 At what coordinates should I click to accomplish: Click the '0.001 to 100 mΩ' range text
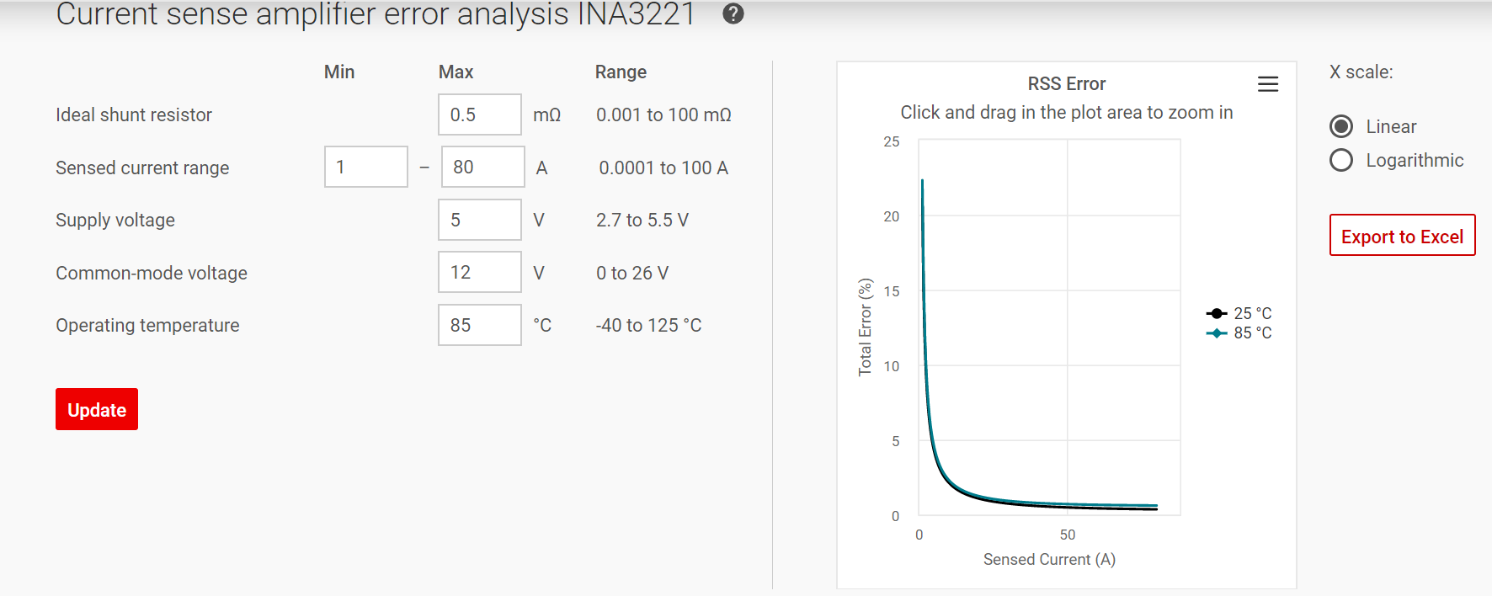pyautogui.click(x=663, y=114)
